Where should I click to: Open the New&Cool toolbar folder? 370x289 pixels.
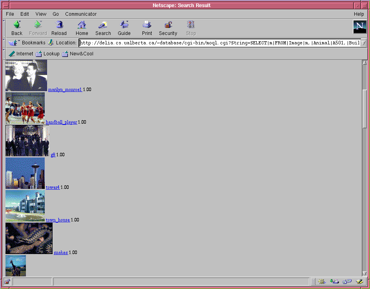pos(78,54)
